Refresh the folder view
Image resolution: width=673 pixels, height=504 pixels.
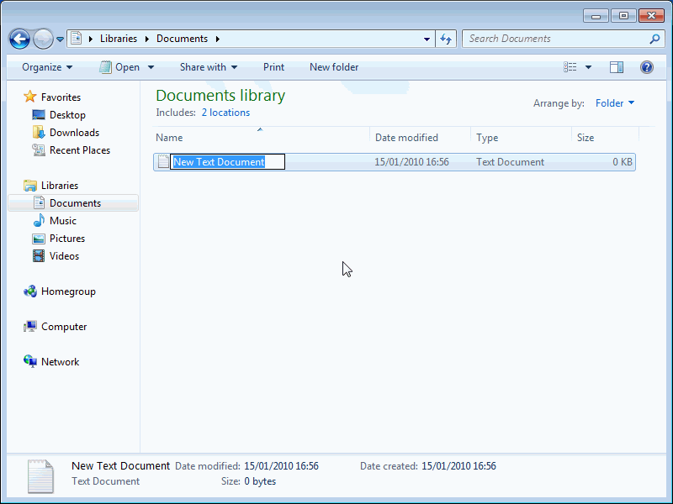point(446,39)
